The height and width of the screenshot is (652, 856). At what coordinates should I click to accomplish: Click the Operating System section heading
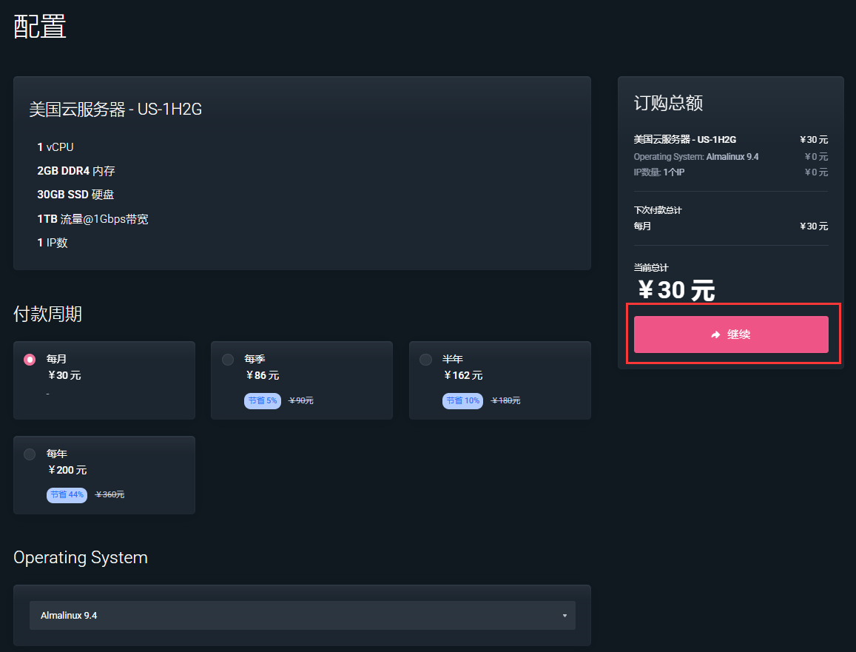[81, 557]
